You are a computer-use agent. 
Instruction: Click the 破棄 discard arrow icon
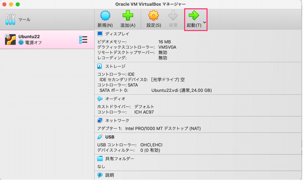(173, 16)
